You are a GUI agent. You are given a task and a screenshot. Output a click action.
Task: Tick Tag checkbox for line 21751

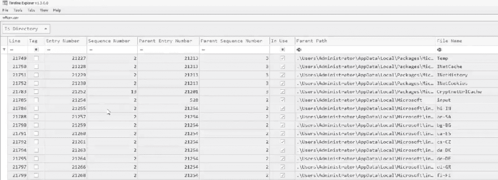pos(36,75)
